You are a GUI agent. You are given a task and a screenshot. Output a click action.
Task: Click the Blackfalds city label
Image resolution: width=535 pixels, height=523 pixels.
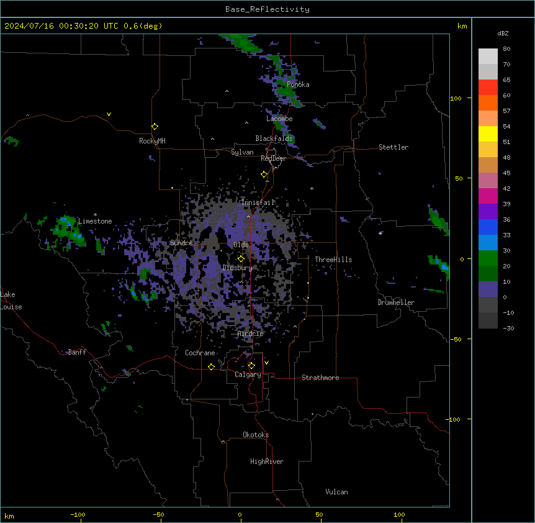pyautogui.click(x=274, y=139)
